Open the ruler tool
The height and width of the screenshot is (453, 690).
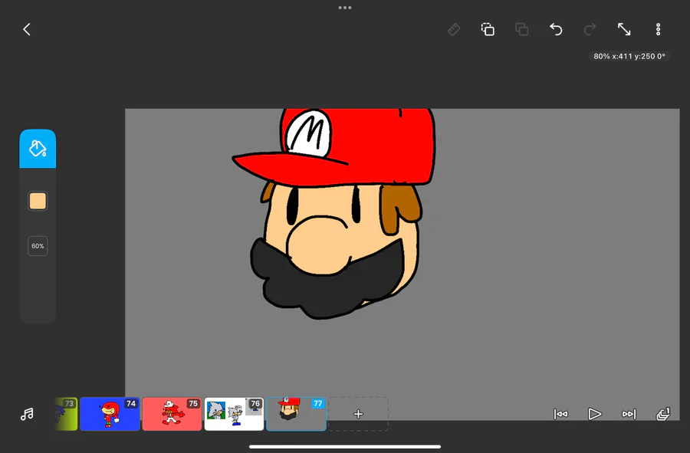tap(454, 29)
